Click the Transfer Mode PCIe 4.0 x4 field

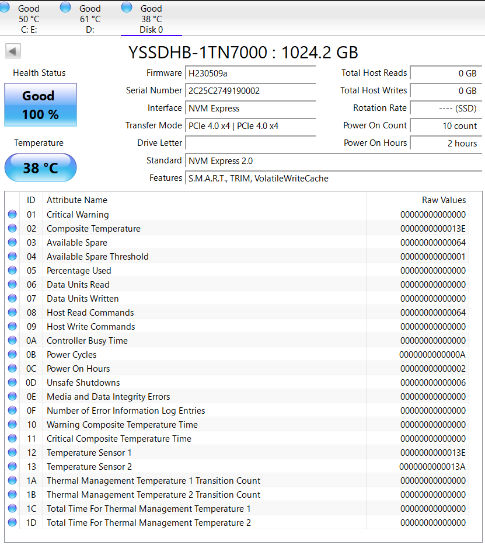250,125
